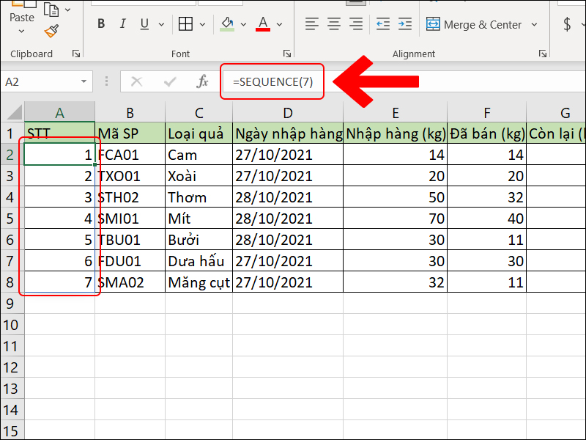Apply the current red font color swatch
Viewport: 586px width, 440px height.
262,24
